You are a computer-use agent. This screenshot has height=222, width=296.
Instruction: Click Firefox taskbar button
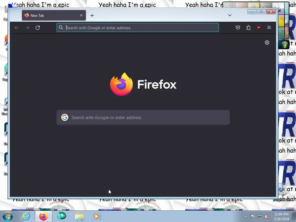(43, 216)
